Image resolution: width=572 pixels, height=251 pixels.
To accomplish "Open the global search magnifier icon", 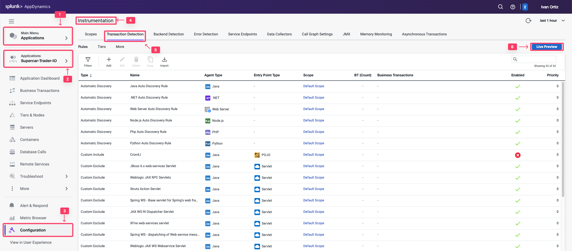I will (x=500, y=7).
